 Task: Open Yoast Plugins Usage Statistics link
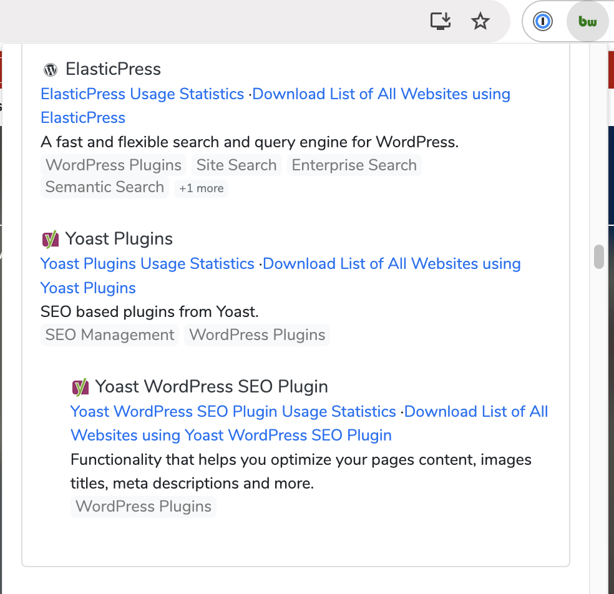148,264
